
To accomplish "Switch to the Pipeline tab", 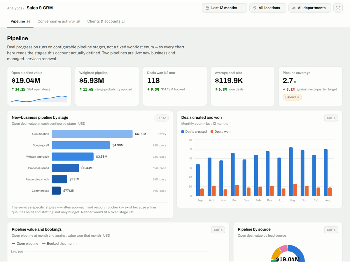I will pos(20,21).
